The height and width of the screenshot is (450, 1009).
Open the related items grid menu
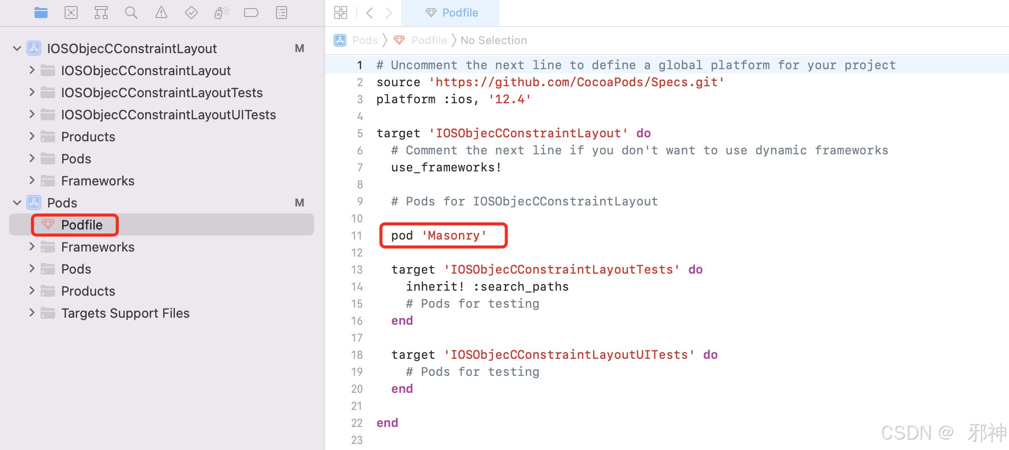pos(341,13)
